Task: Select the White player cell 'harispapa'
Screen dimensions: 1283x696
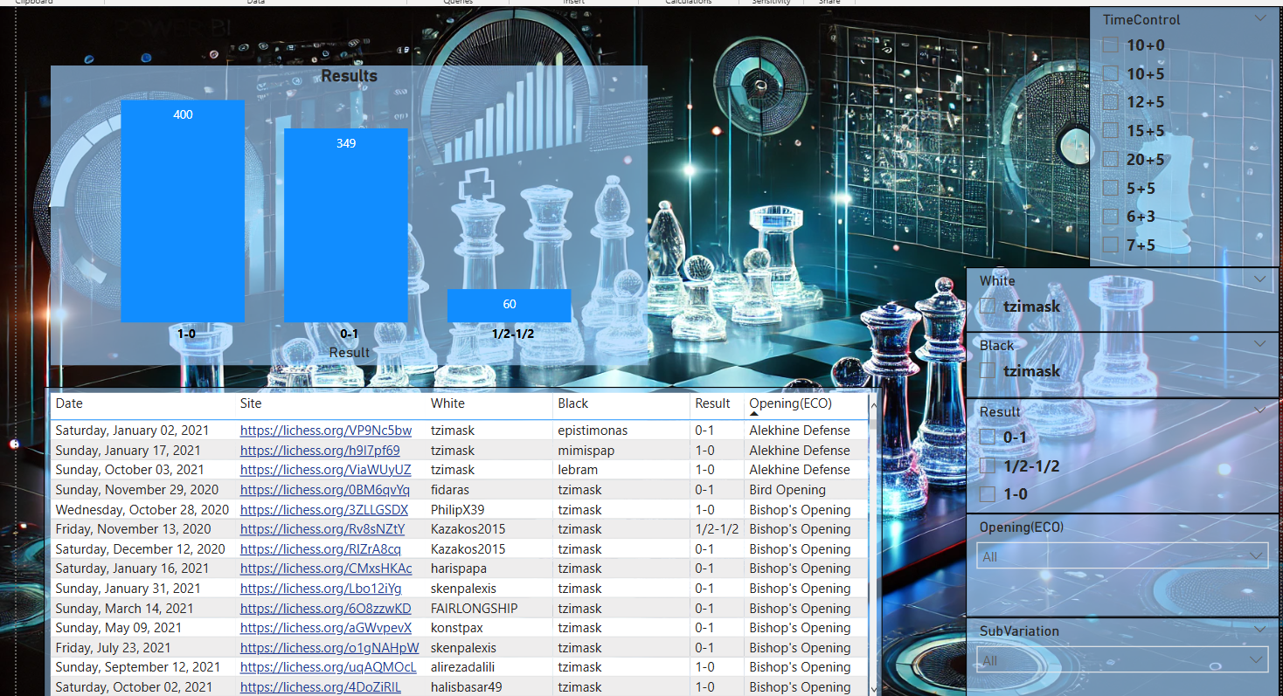Action: click(457, 569)
